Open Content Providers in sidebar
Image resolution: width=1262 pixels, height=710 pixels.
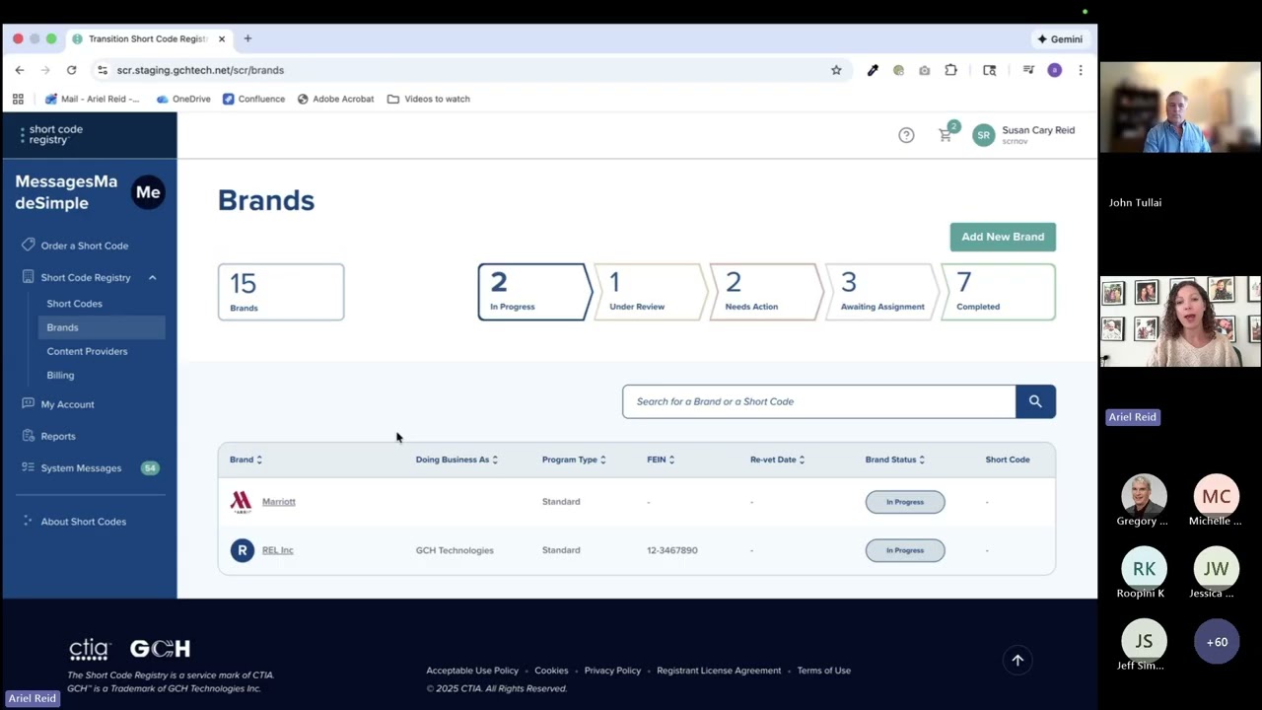[x=87, y=351]
